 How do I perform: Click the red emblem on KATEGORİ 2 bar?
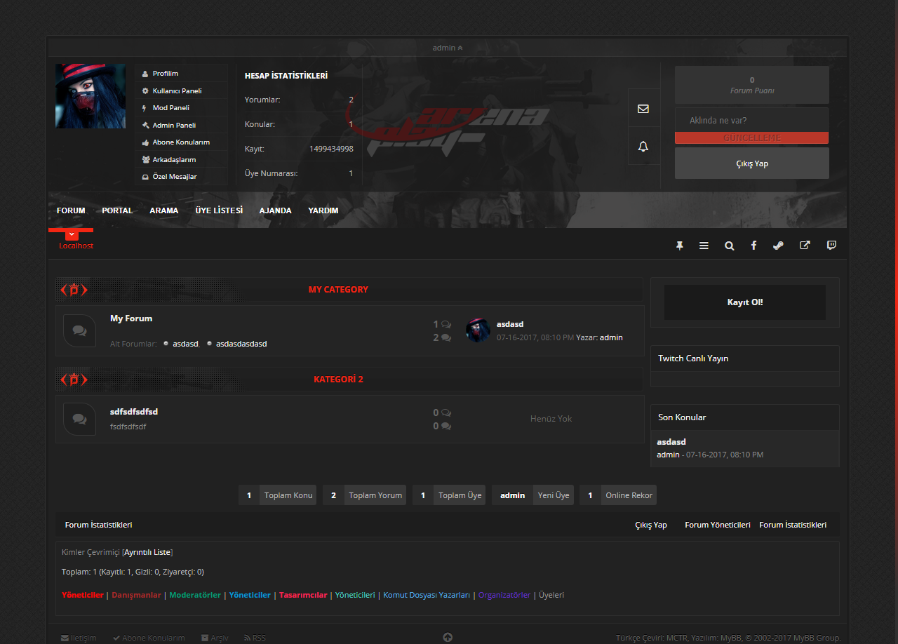coord(74,380)
